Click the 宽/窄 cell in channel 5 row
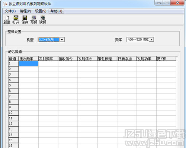 [x=166, y=85]
